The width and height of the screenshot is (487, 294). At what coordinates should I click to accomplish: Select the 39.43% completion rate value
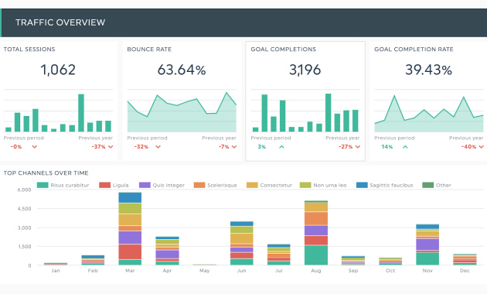tap(428, 70)
